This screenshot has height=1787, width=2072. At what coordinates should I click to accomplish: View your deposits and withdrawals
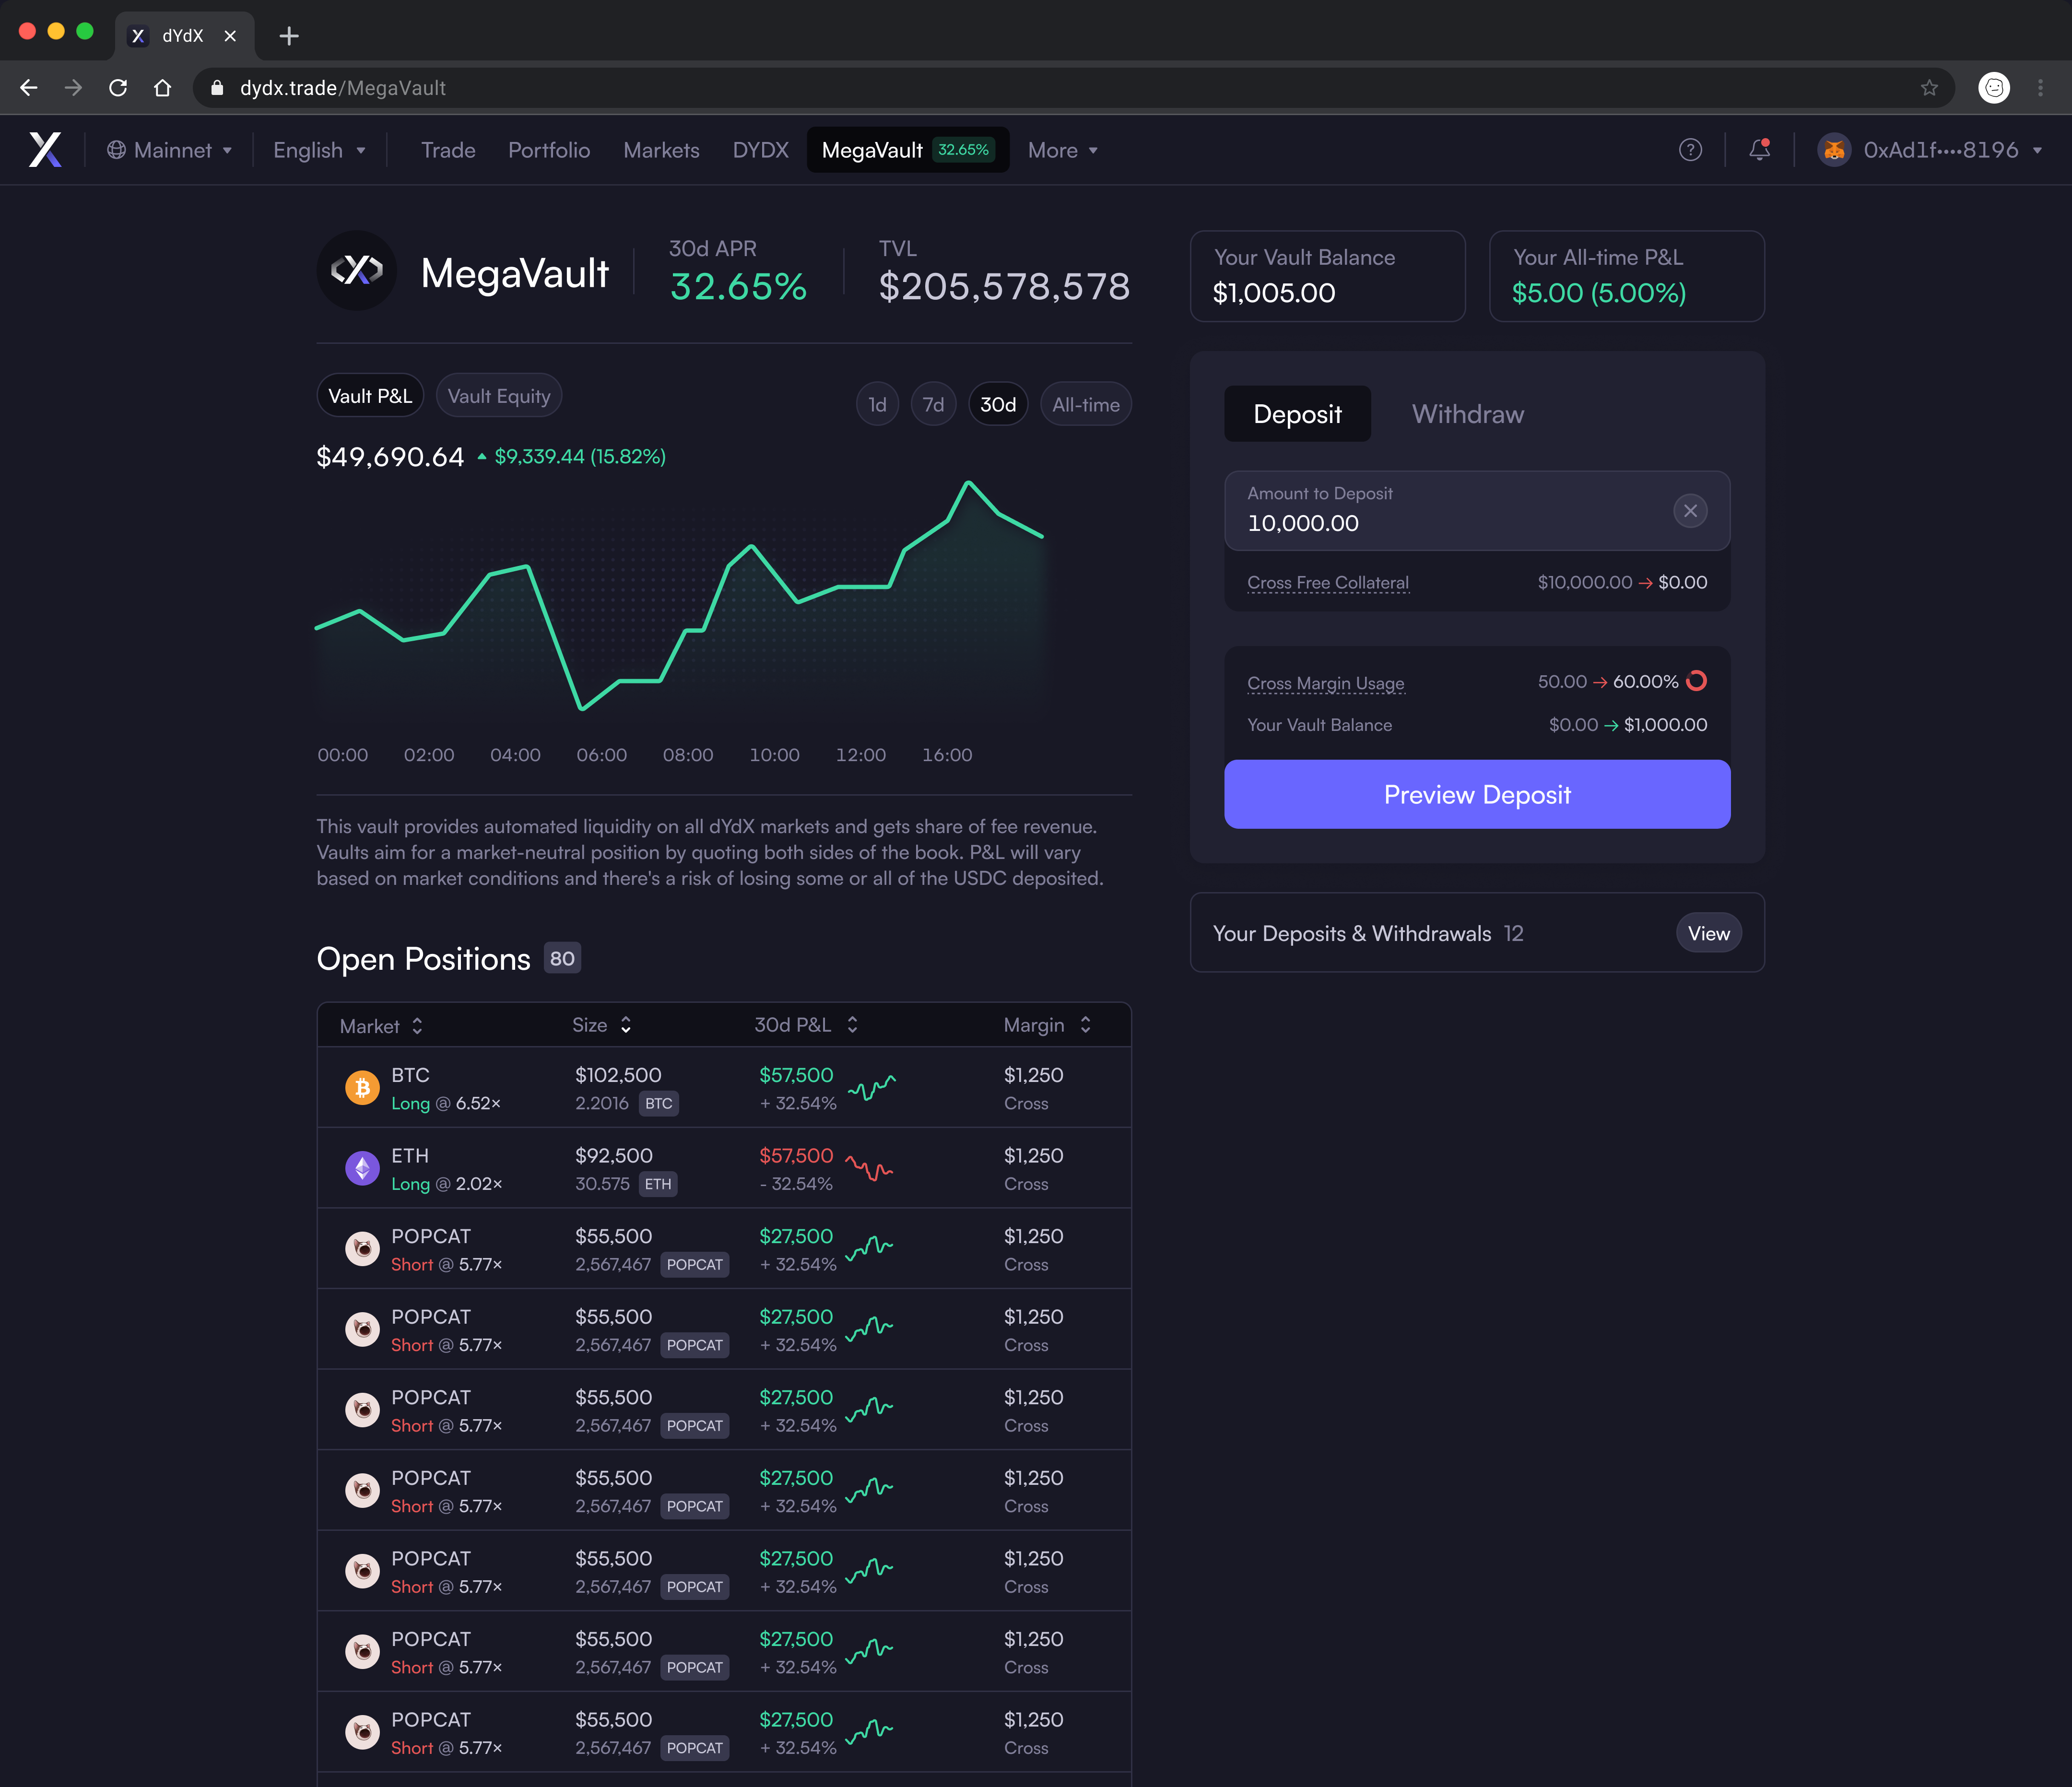pos(1708,933)
